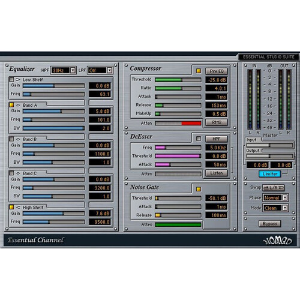The height and width of the screenshot is (300, 300).
Task: Click the High Shelf Freq slider
Action: [53, 222]
